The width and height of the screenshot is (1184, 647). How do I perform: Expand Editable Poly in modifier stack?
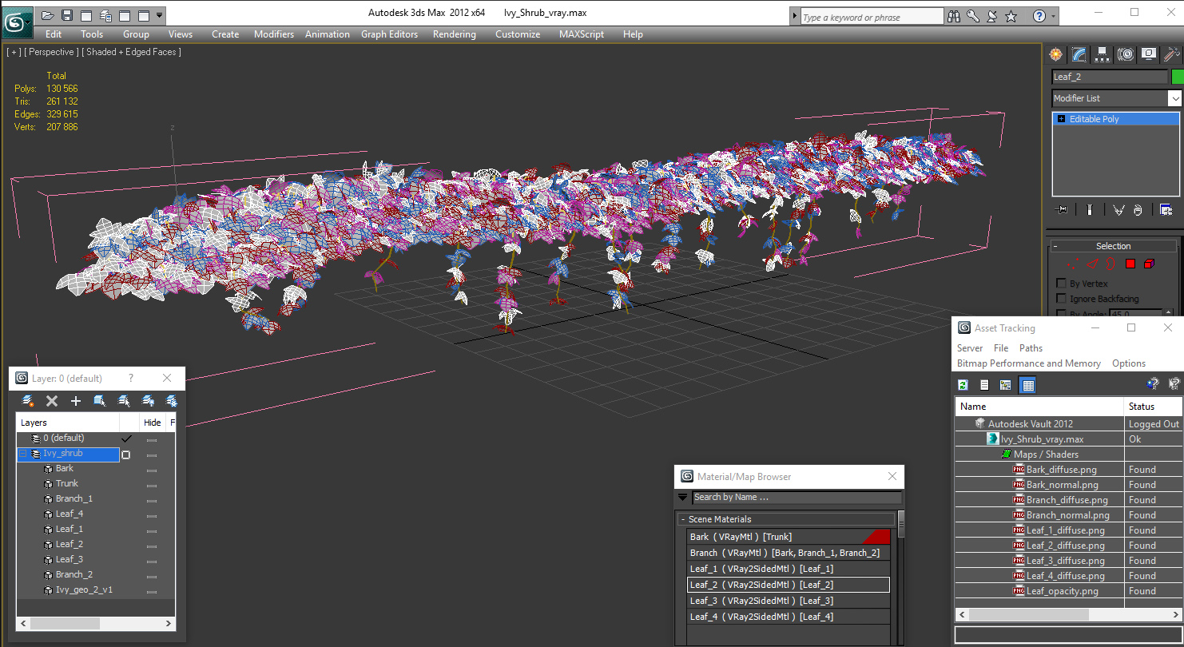pos(1061,119)
